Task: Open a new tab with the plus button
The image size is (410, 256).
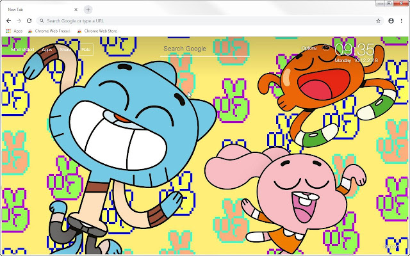Action: (88, 10)
